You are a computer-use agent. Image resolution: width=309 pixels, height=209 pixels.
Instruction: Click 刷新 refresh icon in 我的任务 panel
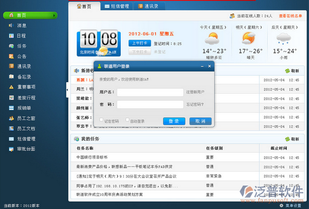coord(287,139)
